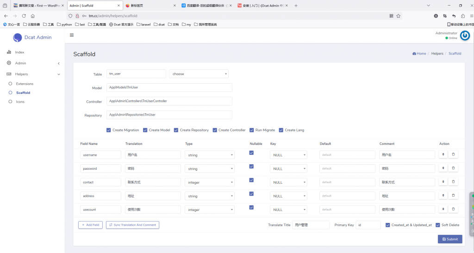Click the Table name input field
Viewport: 474px width, 253px height.
[x=136, y=74]
